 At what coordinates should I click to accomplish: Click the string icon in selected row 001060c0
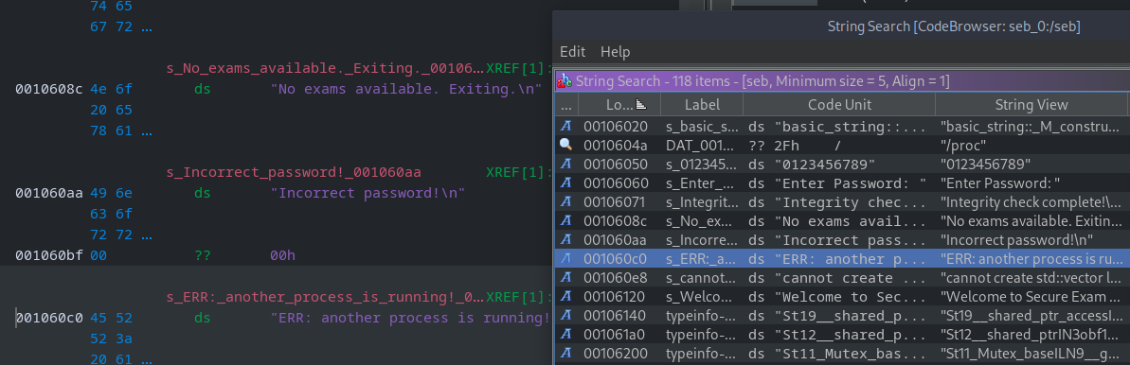point(565,258)
